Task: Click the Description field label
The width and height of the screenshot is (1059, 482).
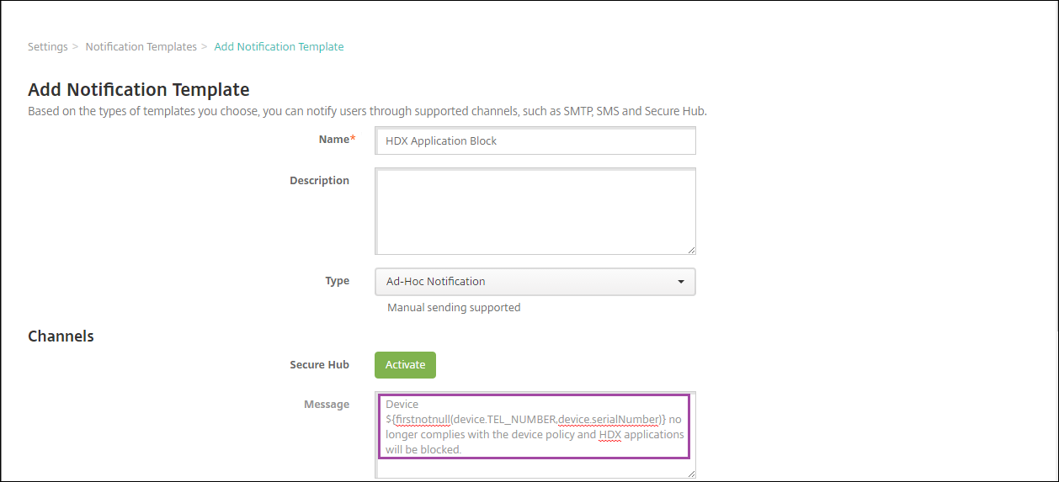Action: click(320, 181)
